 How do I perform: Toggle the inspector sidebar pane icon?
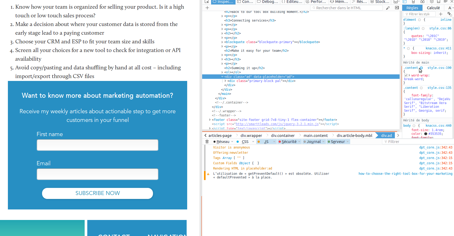[x=397, y=8]
